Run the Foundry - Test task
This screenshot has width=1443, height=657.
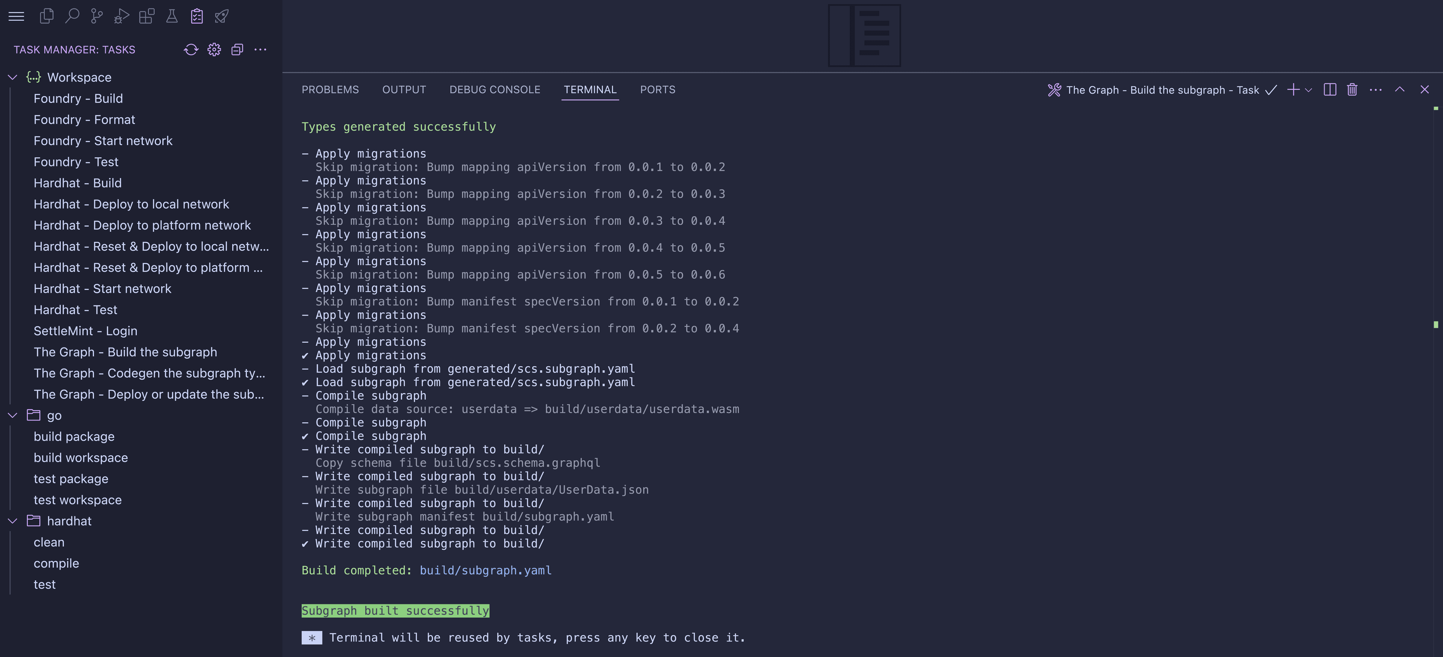coord(76,162)
